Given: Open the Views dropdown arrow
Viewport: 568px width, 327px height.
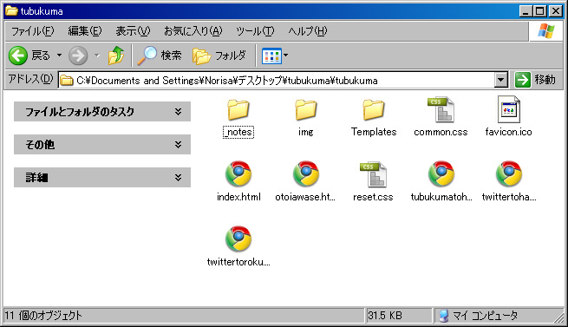Looking at the screenshot, I should pos(286,56).
